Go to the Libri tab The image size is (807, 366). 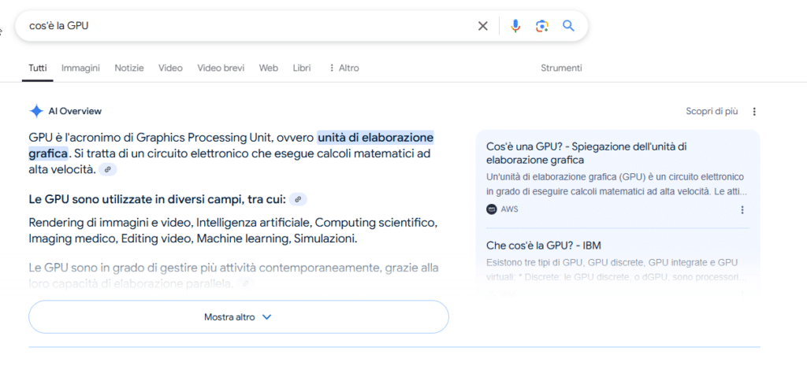tap(302, 68)
